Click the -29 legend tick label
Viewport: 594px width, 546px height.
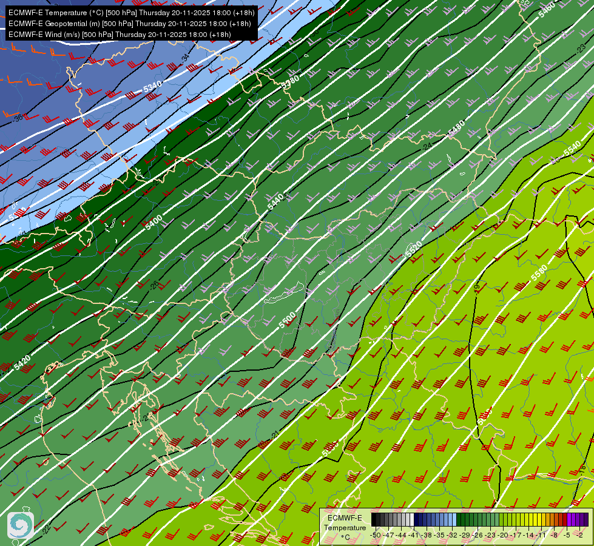(465, 535)
